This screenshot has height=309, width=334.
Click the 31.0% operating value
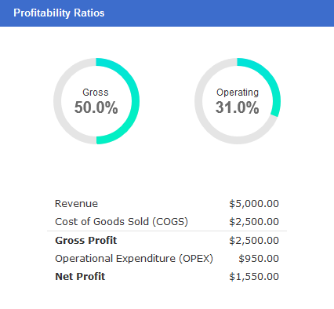point(238,107)
